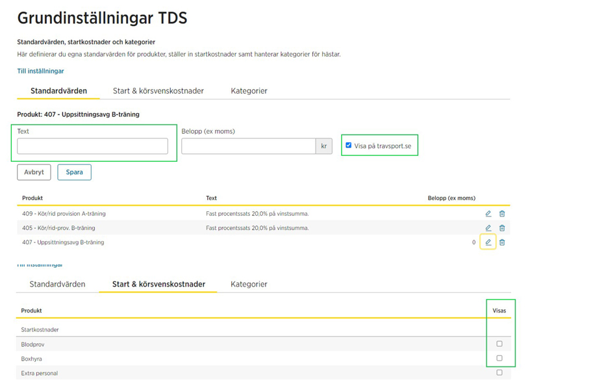591x384 pixels.
Task: Uncheck Visa på travsport.se checkbox
Action: (x=349, y=146)
